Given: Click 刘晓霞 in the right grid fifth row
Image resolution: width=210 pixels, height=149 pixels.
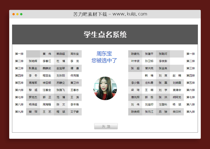Looking at the screenshot, I should click(176, 83).
